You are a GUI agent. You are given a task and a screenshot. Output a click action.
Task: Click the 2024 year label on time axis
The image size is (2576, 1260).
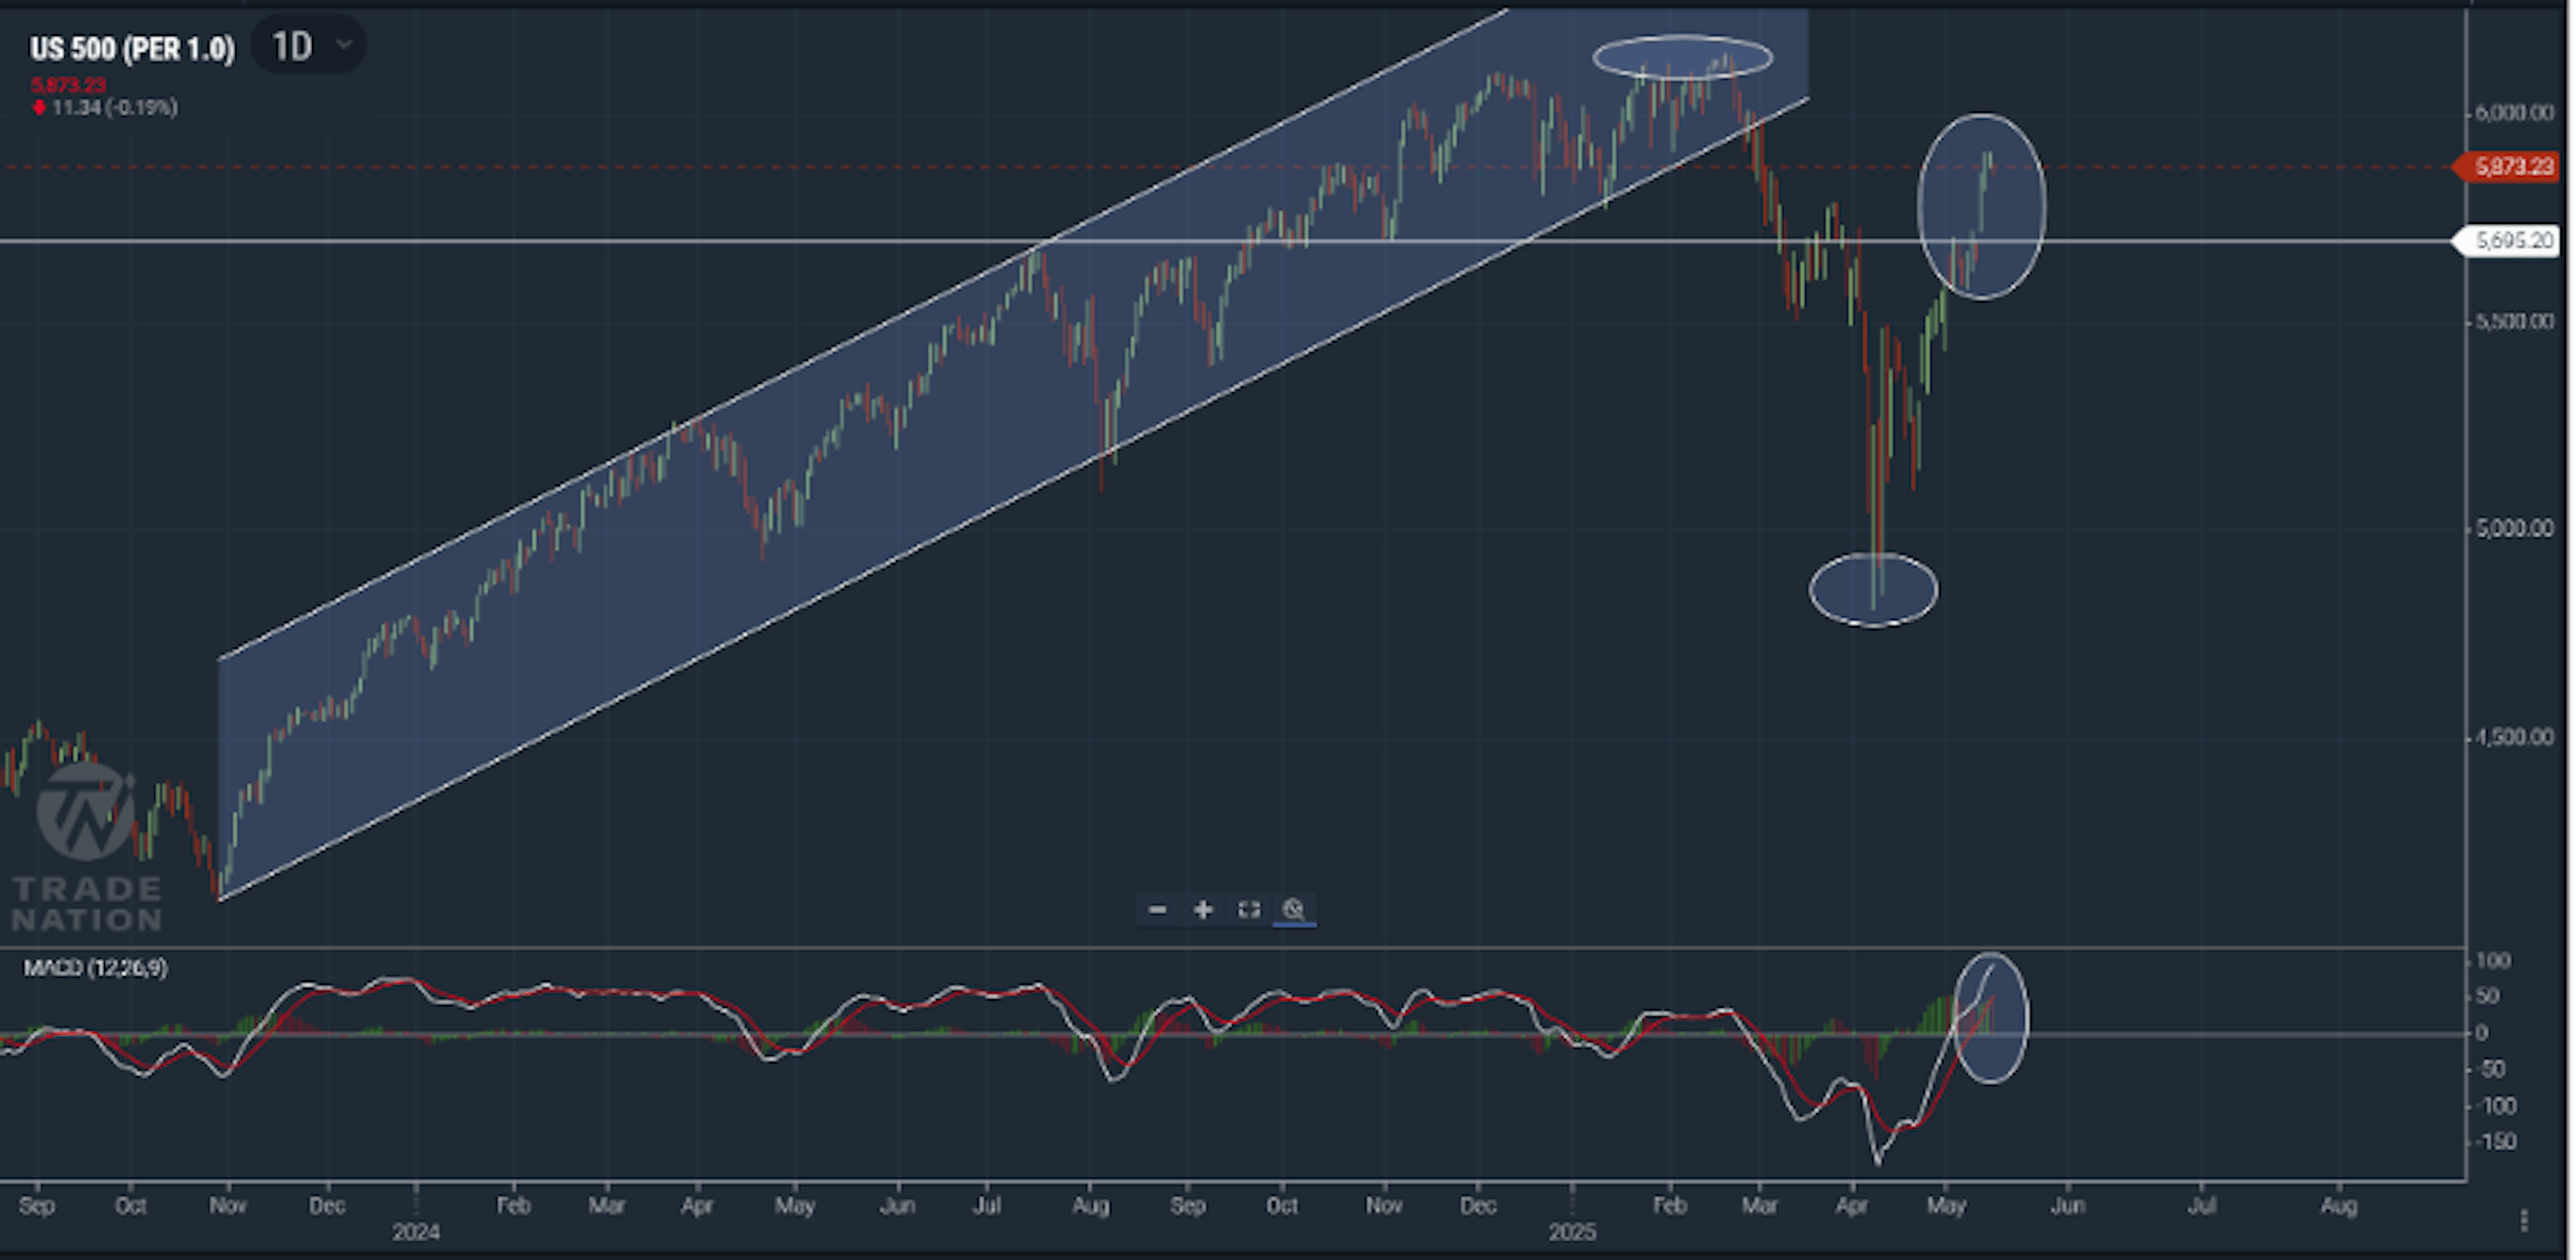(x=415, y=1232)
